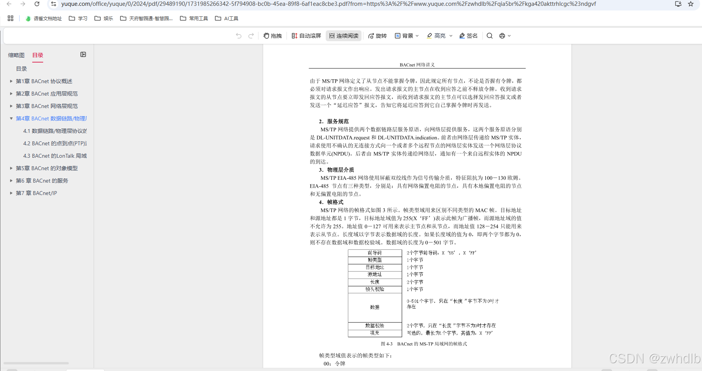Collapse 第4章 BACnet 数据链路/物理层
Viewport: 702px width, 371px height.
click(x=11, y=118)
